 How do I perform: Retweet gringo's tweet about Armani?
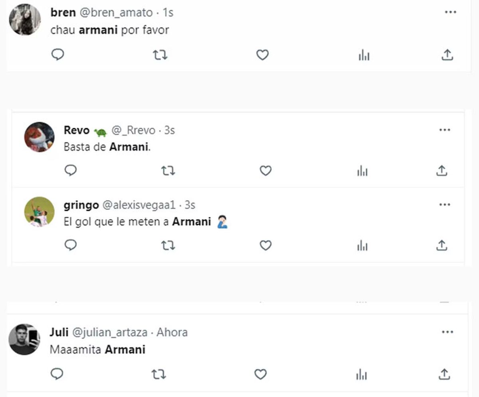[168, 245]
